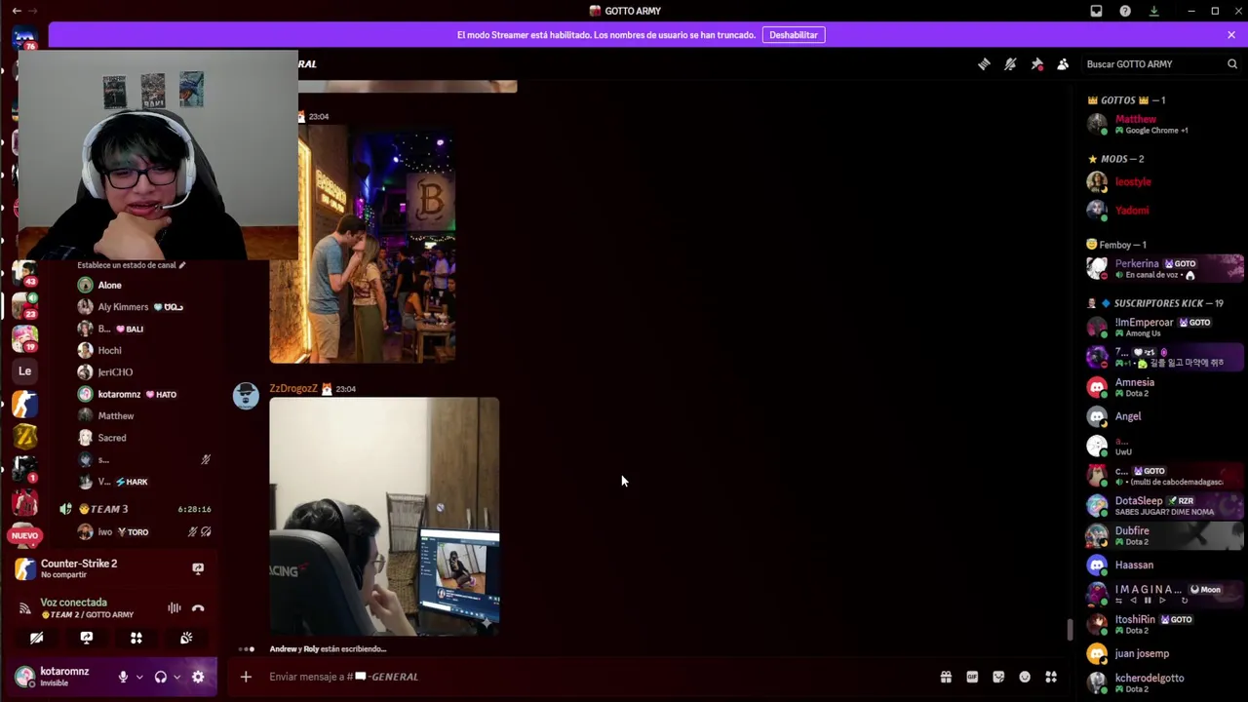Click the green download update icon
The image size is (1248, 702).
pyautogui.click(x=1153, y=11)
